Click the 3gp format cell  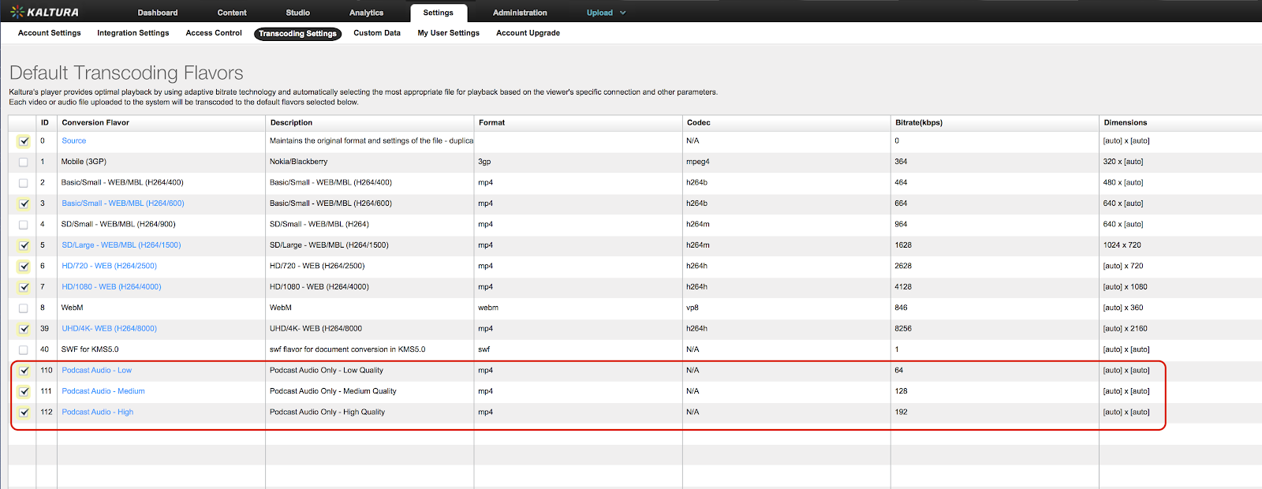pyautogui.click(x=484, y=162)
